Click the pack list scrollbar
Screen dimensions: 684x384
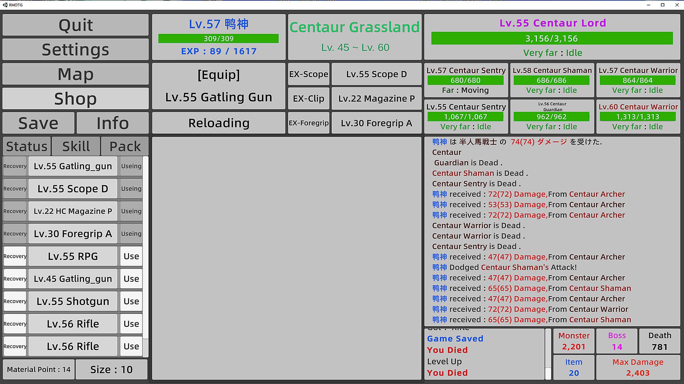point(145,249)
